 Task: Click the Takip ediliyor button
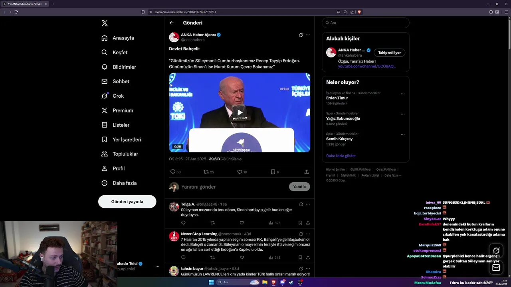click(x=389, y=53)
